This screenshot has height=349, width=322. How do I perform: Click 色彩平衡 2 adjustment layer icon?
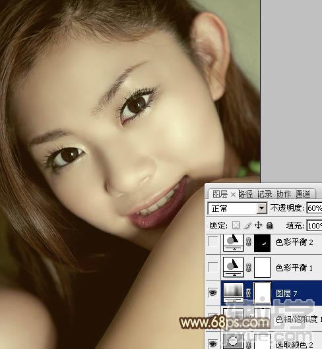pos(233,242)
